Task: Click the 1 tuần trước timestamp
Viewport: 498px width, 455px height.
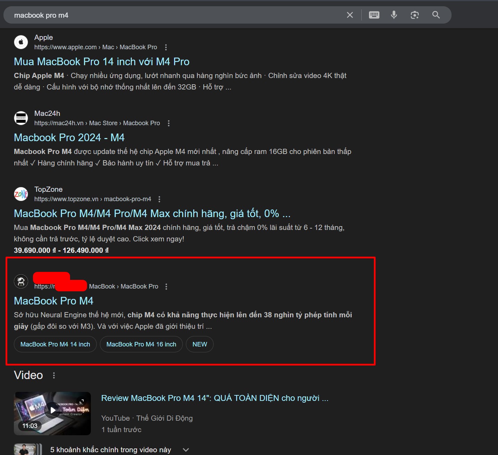Action: point(121,430)
